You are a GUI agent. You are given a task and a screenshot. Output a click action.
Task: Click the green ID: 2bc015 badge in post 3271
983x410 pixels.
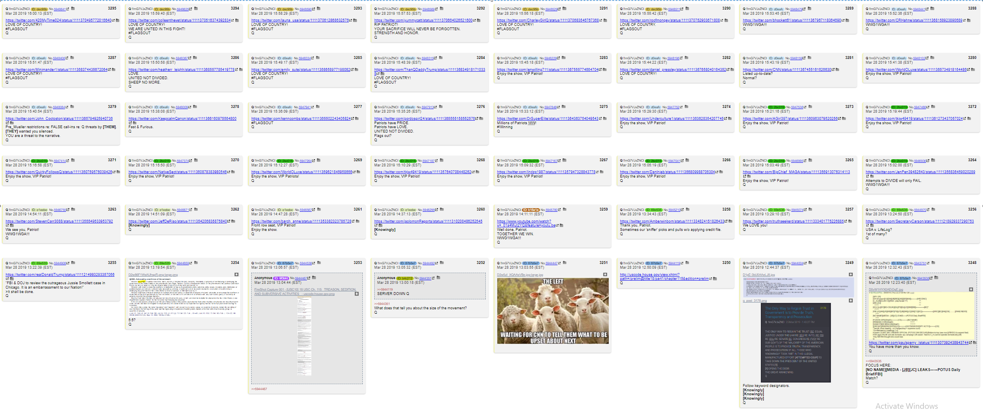(x=39, y=161)
